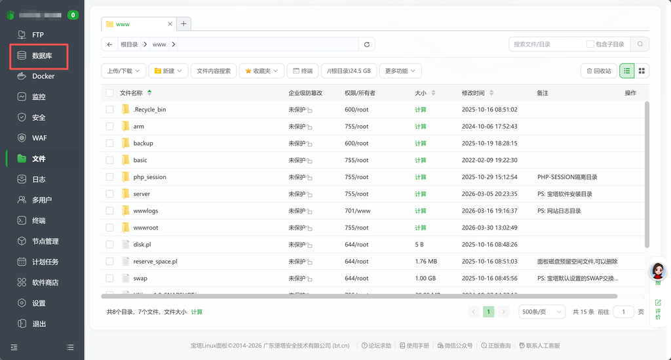The height and width of the screenshot is (360, 671).
Task: Click the search magnifier icon
Action: [x=640, y=44]
